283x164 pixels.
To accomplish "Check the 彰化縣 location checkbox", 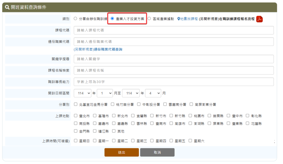I will tap(247, 116).
